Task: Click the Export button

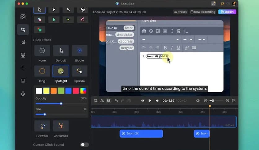Action: click(x=227, y=12)
